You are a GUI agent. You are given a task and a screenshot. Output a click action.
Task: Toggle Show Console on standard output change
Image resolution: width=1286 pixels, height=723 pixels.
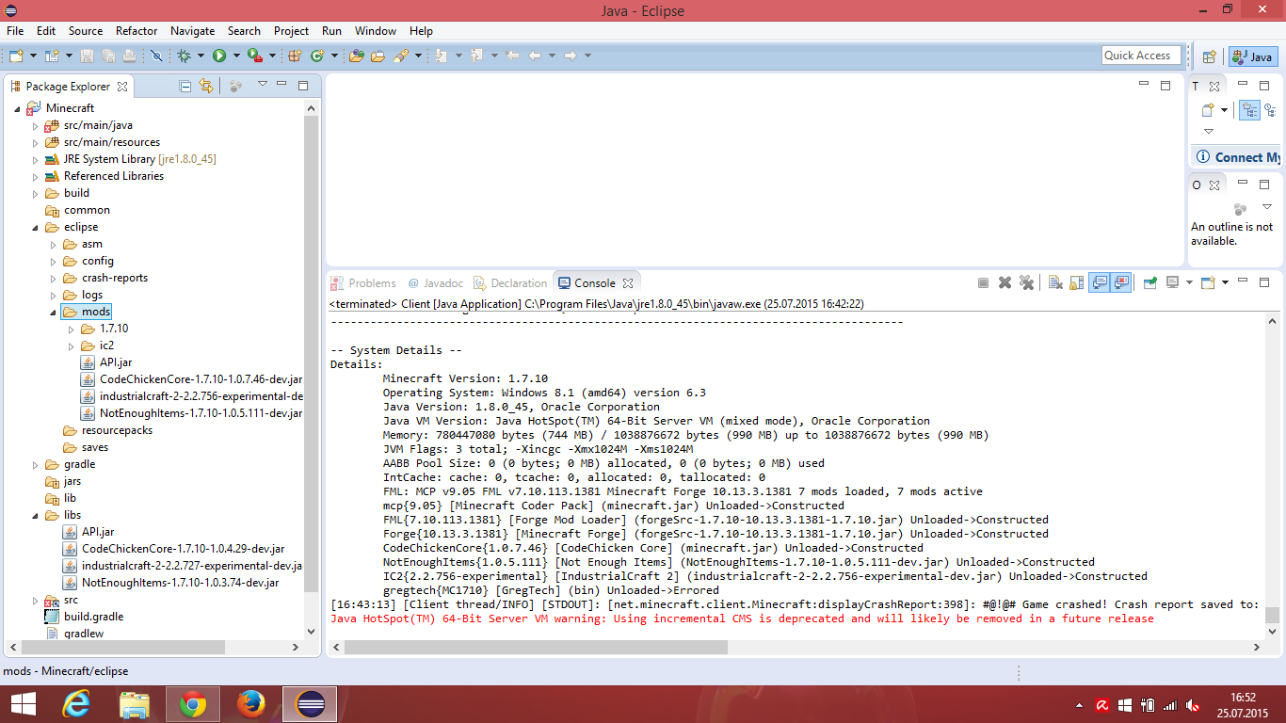(1099, 282)
